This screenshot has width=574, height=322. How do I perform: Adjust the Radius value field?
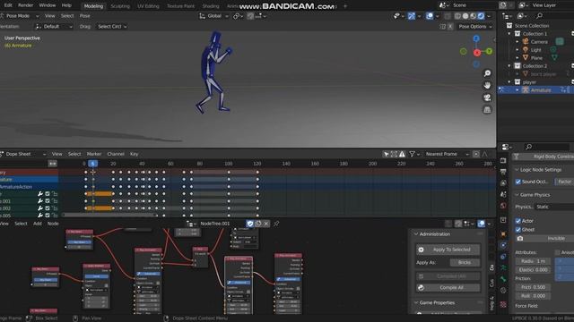[533, 261]
